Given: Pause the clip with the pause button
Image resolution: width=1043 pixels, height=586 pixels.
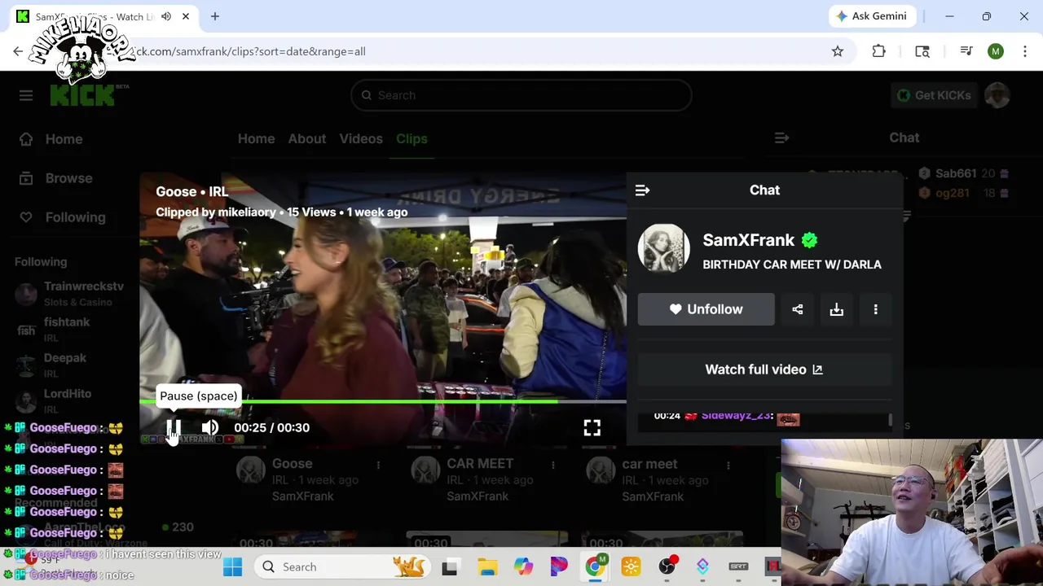Looking at the screenshot, I should [x=174, y=427].
